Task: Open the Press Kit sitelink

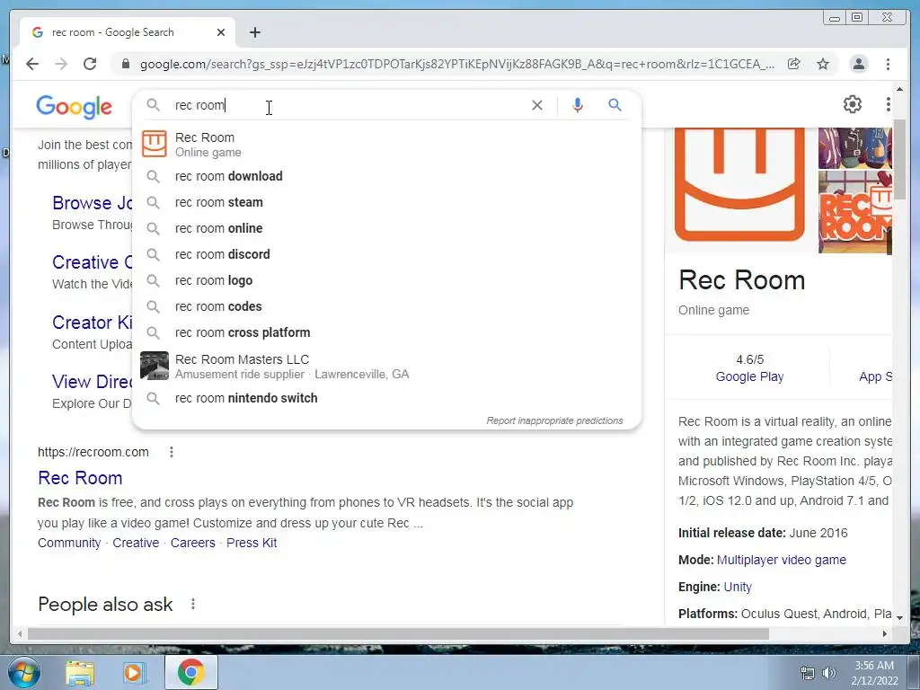Action: 252,543
